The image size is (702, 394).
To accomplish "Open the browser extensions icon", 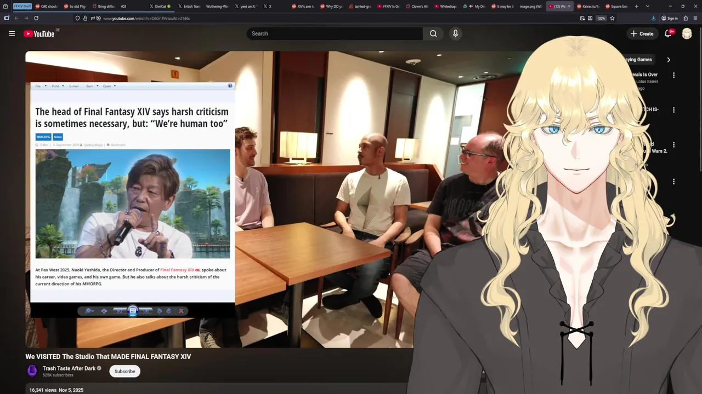I will 686,18.
